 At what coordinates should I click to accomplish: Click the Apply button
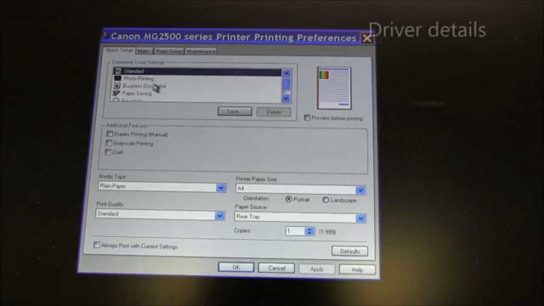(x=317, y=269)
